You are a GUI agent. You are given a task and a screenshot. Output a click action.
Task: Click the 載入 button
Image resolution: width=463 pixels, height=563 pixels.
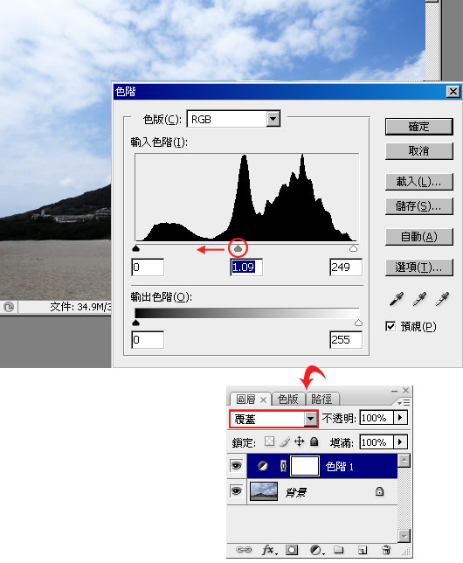418,182
